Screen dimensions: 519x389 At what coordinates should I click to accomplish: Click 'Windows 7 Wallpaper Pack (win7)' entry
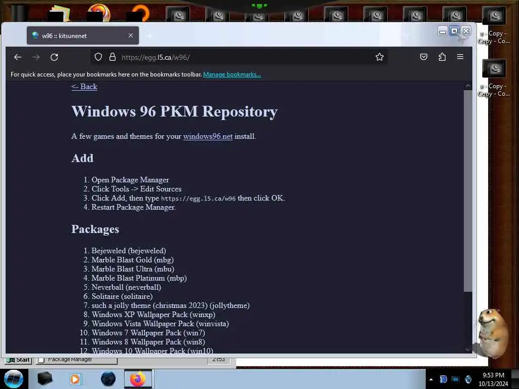pyautogui.click(x=149, y=333)
